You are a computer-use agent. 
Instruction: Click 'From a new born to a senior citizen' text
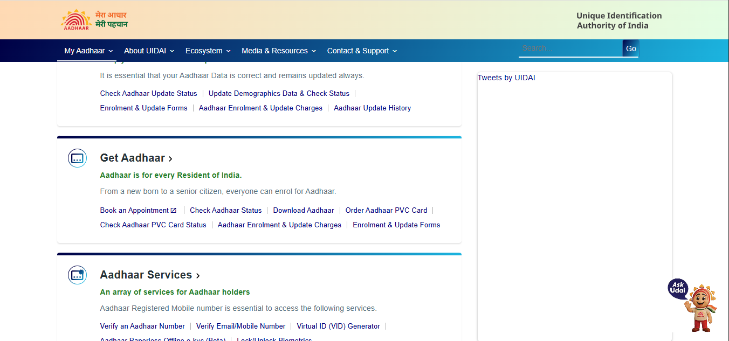click(x=218, y=191)
